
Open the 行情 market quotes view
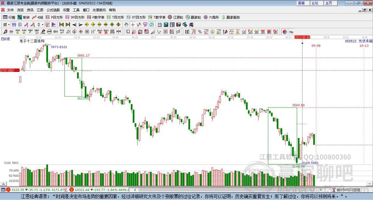[x=9, y=17]
